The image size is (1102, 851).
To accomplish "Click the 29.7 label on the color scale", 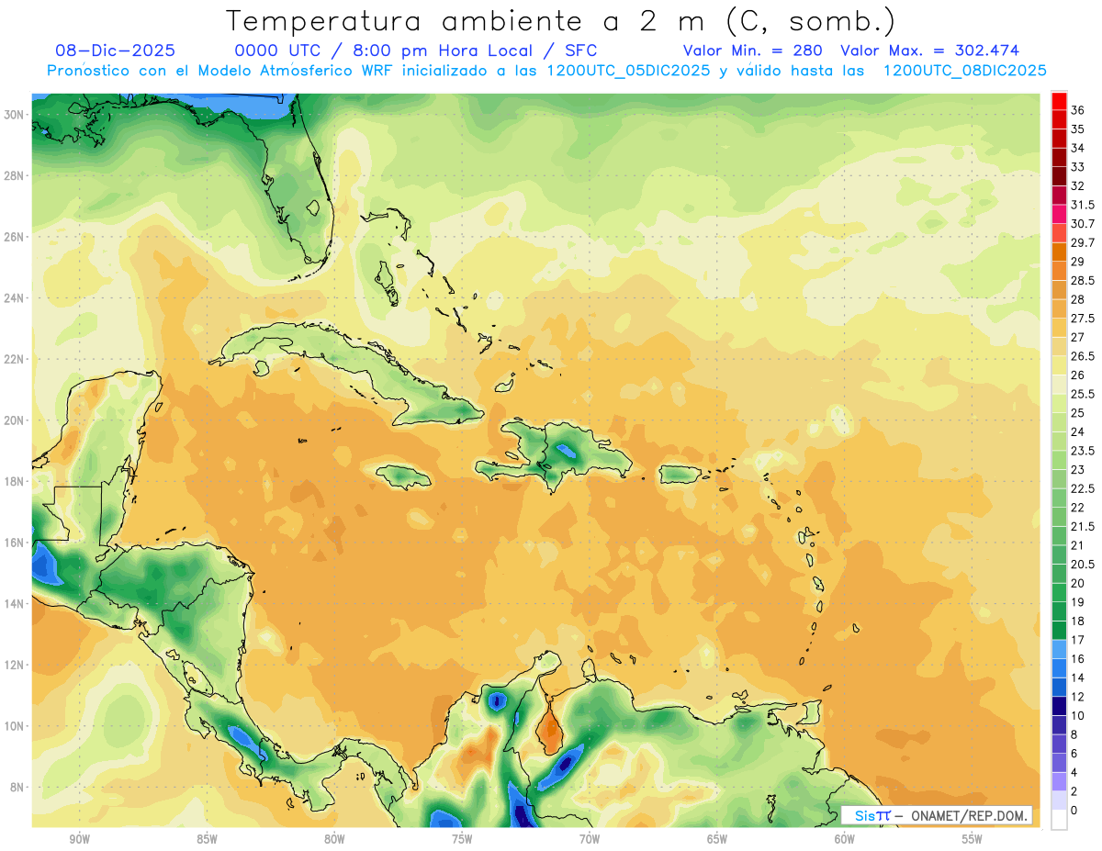I will (1082, 242).
